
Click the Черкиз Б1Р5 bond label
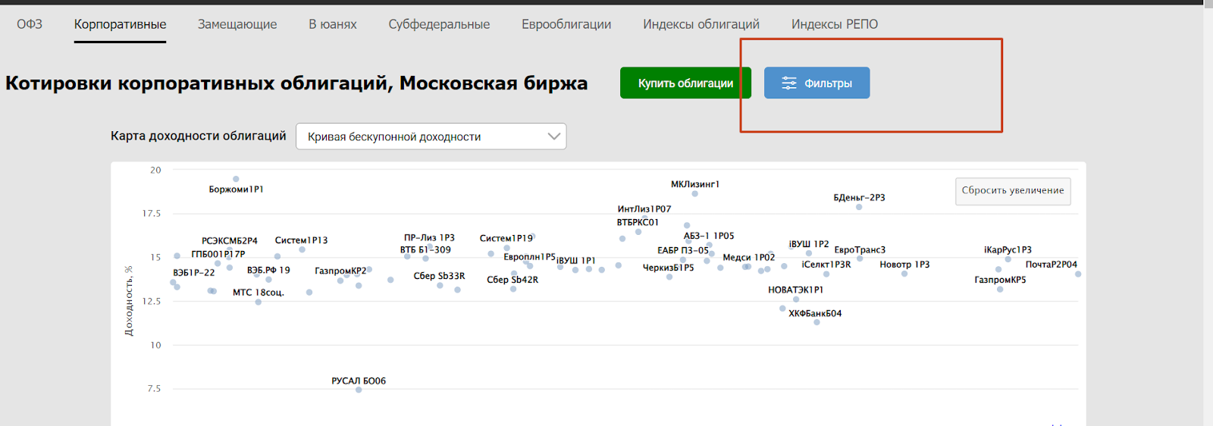(668, 268)
